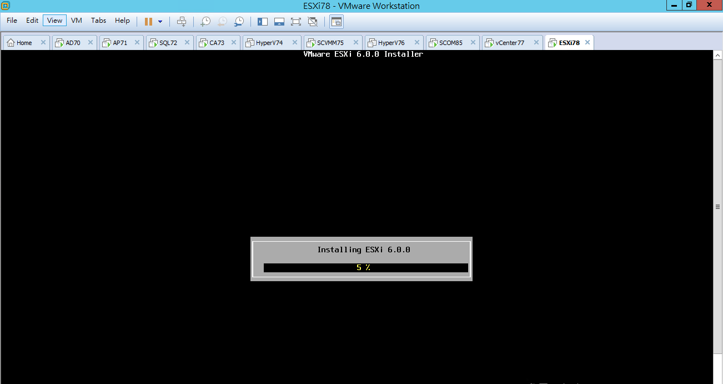Click the Unity mode toolbar icon
Screen dimensions: 723x384
pos(313,22)
